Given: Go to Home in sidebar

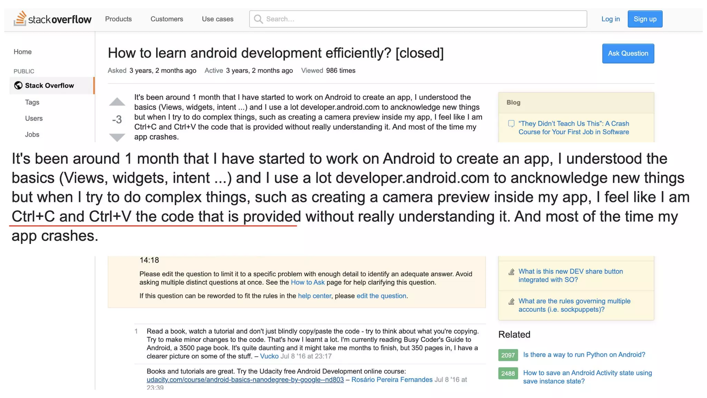Looking at the screenshot, I should 23,52.
